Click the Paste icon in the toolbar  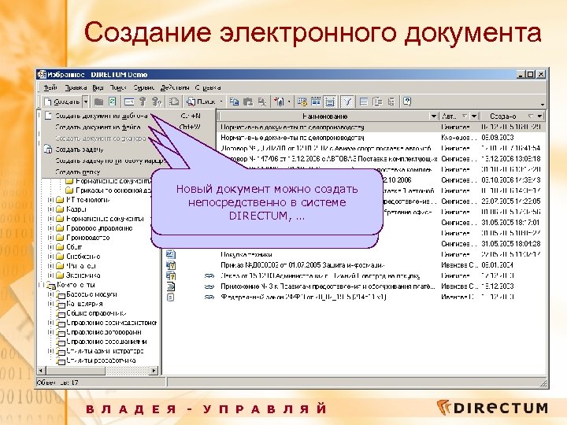pos(248,102)
